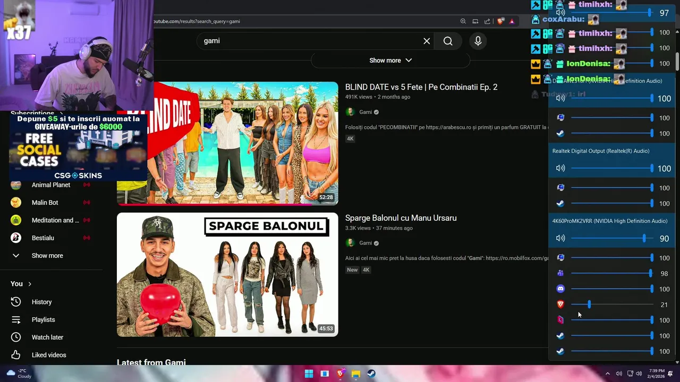Mute the pink app below Brave in mixer
Image resolution: width=680 pixels, height=382 pixels.
point(560,320)
